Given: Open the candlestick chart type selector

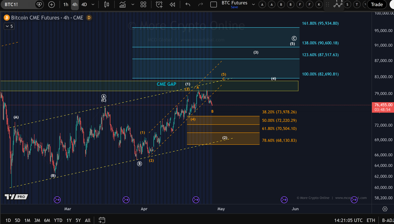Looking at the screenshot, I should pyautogui.click(x=106, y=5).
